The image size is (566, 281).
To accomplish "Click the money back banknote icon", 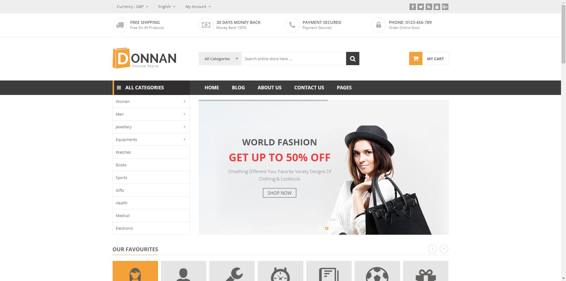I will point(206,25).
